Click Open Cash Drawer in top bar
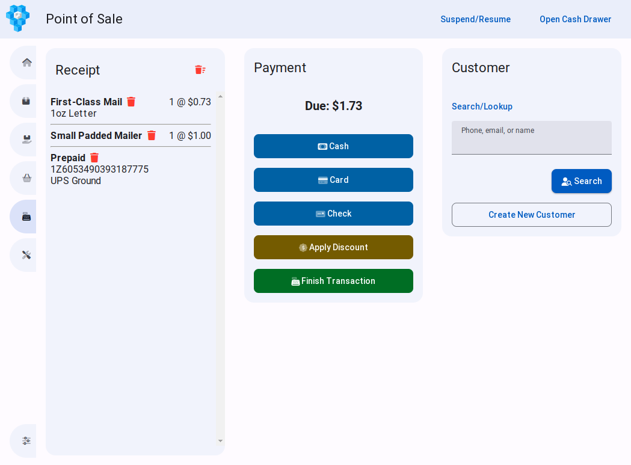631x465 pixels. click(575, 19)
